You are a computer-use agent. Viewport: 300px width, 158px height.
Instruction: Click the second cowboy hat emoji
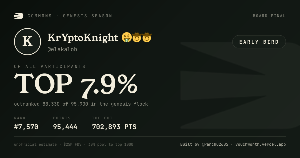[x=147, y=37]
